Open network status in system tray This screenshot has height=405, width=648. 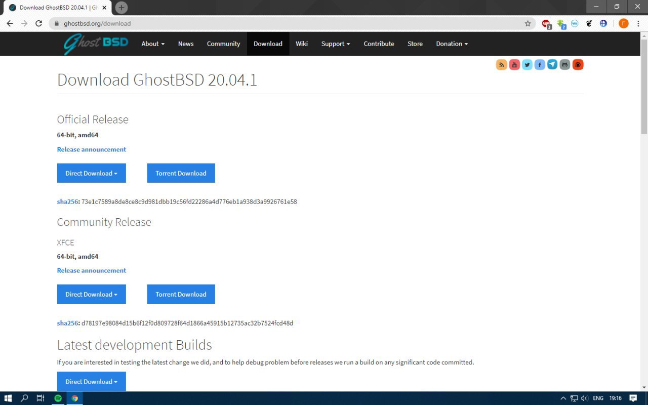point(574,398)
